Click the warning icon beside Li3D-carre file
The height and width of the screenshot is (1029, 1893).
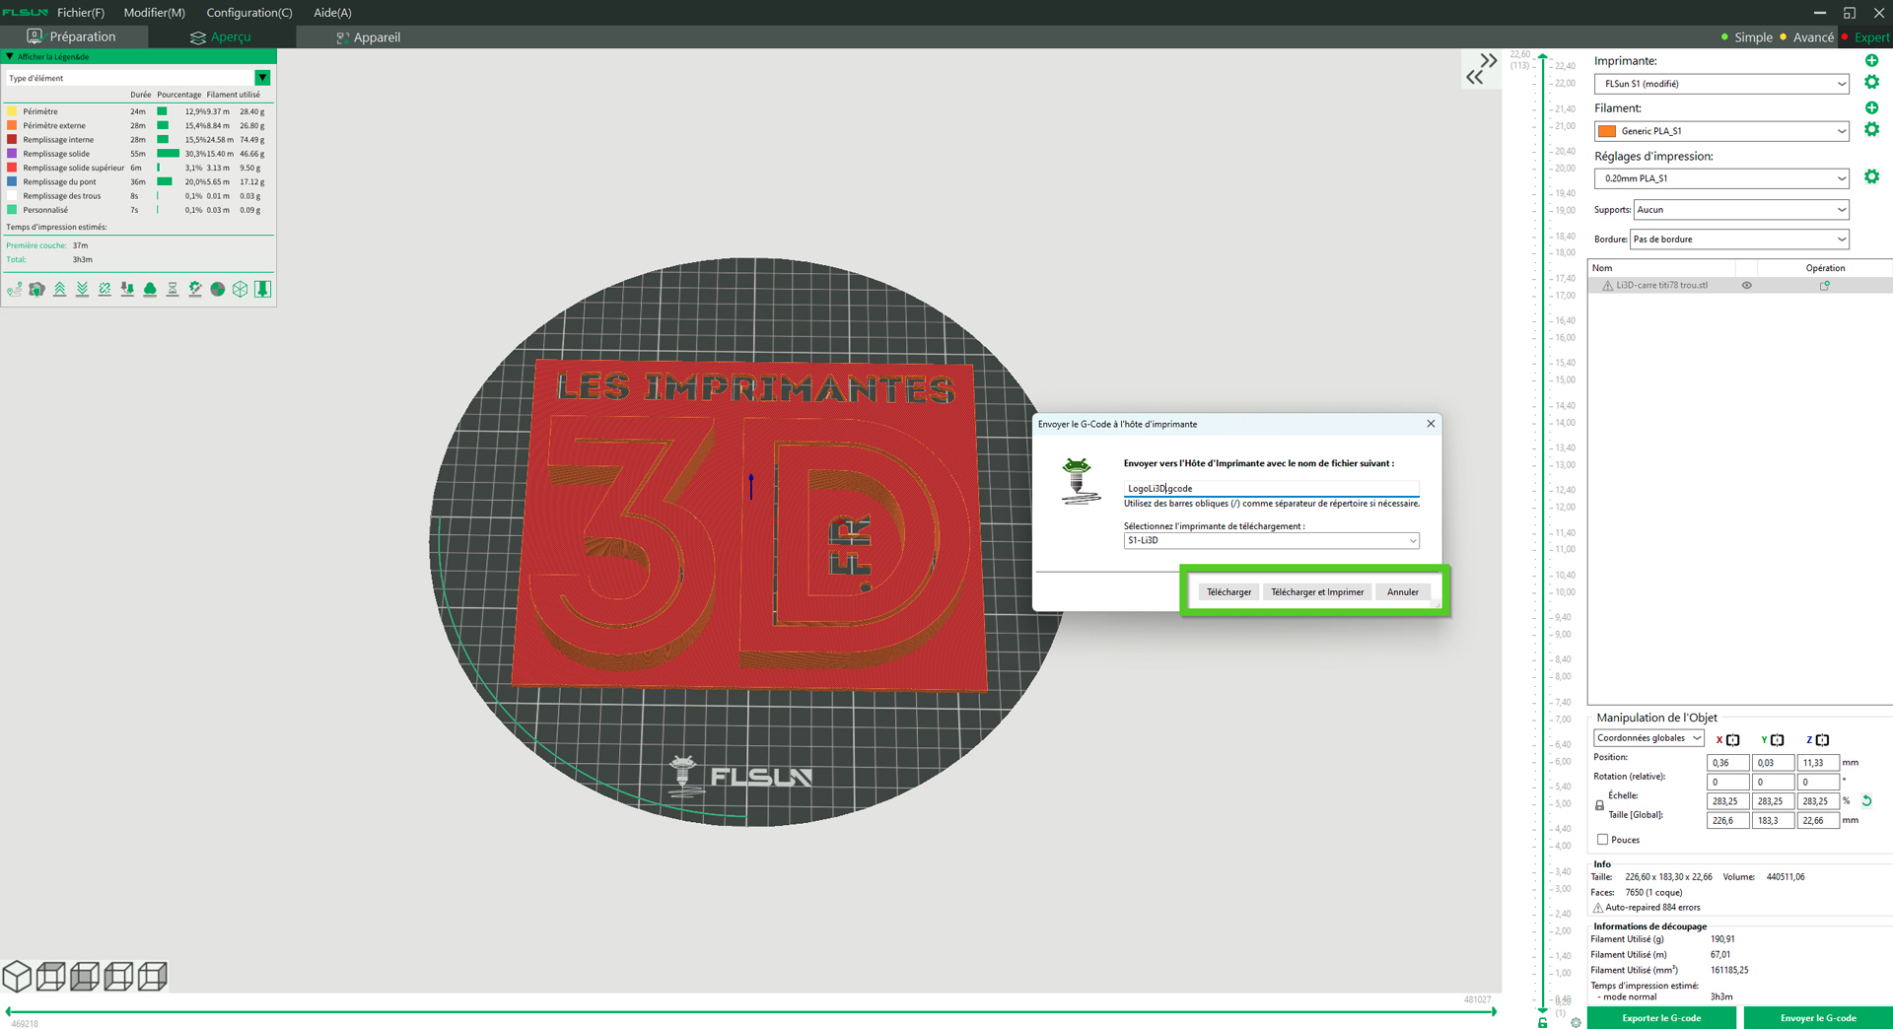click(1607, 286)
